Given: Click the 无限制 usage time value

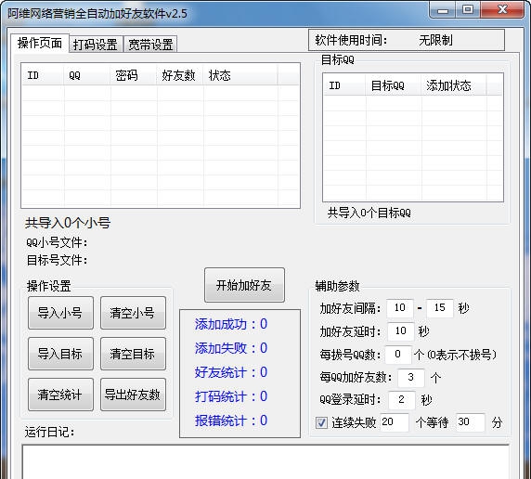Looking at the screenshot, I should click(435, 40).
